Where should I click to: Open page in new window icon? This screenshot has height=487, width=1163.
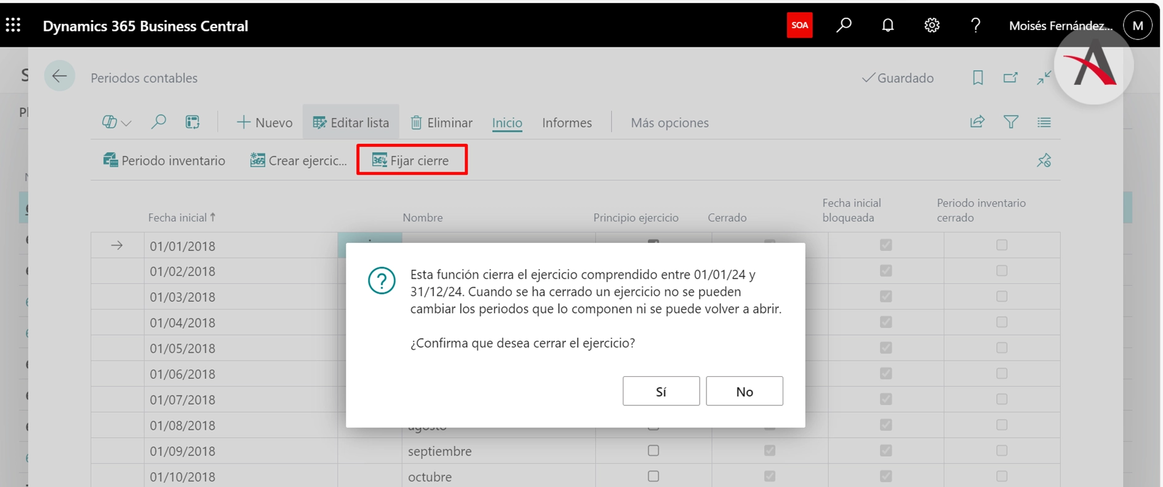point(1010,78)
